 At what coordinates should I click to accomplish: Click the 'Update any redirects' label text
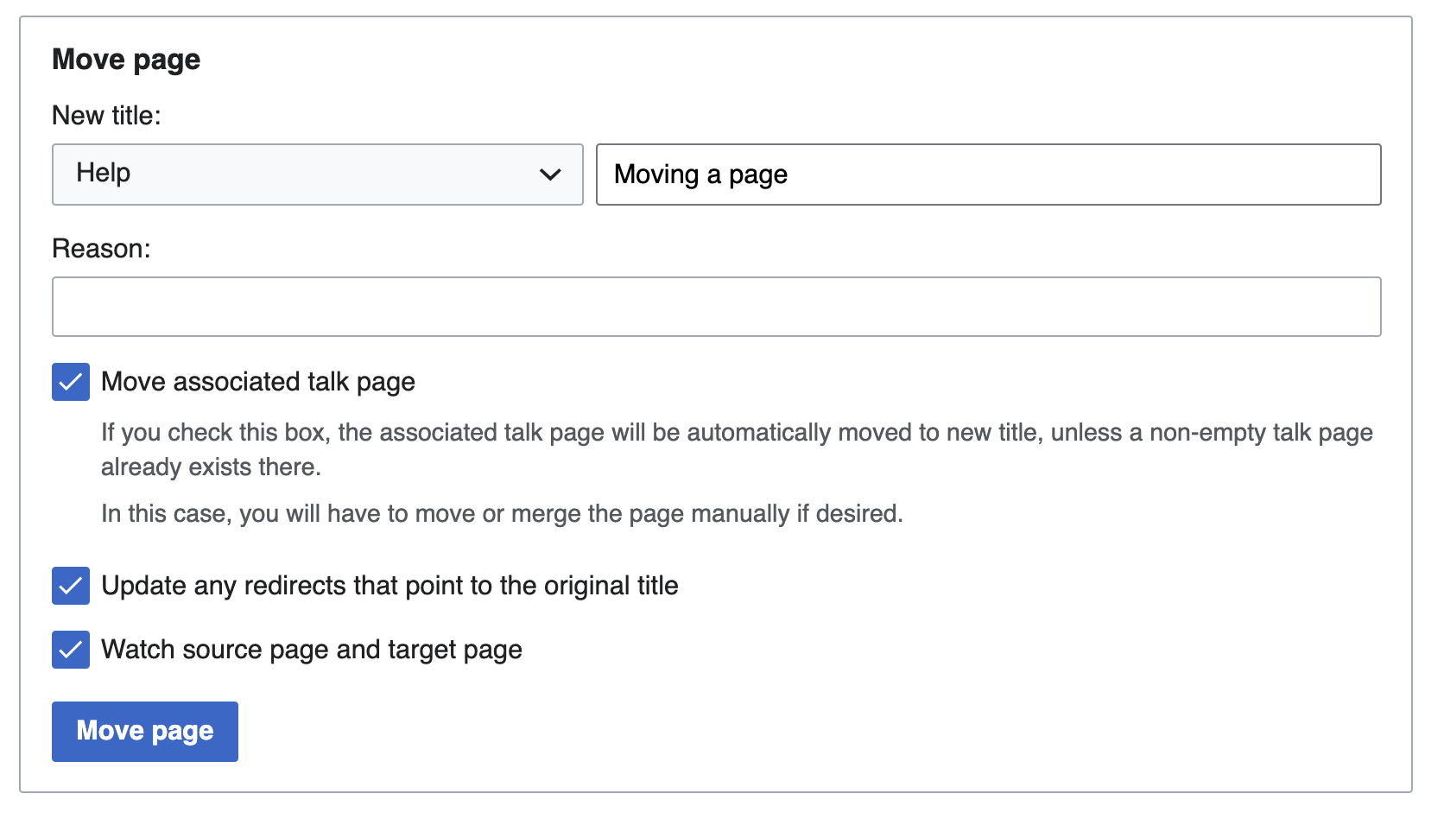(389, 586)
